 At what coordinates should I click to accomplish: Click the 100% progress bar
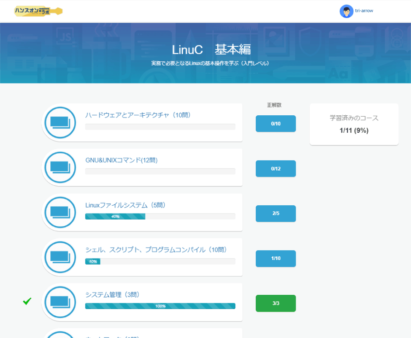[160, 306]
